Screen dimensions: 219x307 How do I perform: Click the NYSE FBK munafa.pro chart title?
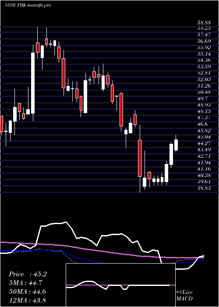(28, 5)
